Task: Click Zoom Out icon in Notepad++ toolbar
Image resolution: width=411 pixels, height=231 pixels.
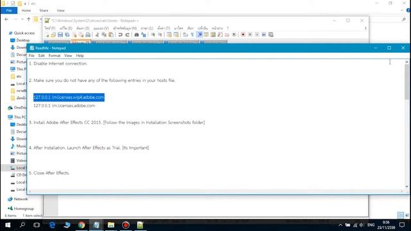Action: (x=160, y=35)
